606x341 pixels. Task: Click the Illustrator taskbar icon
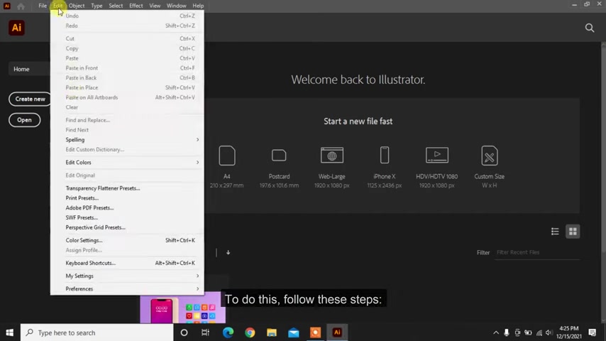pyautogui.click(x=337, y=332)
